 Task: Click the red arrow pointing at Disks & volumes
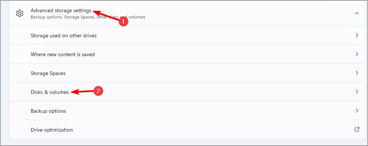coord(82,92)
